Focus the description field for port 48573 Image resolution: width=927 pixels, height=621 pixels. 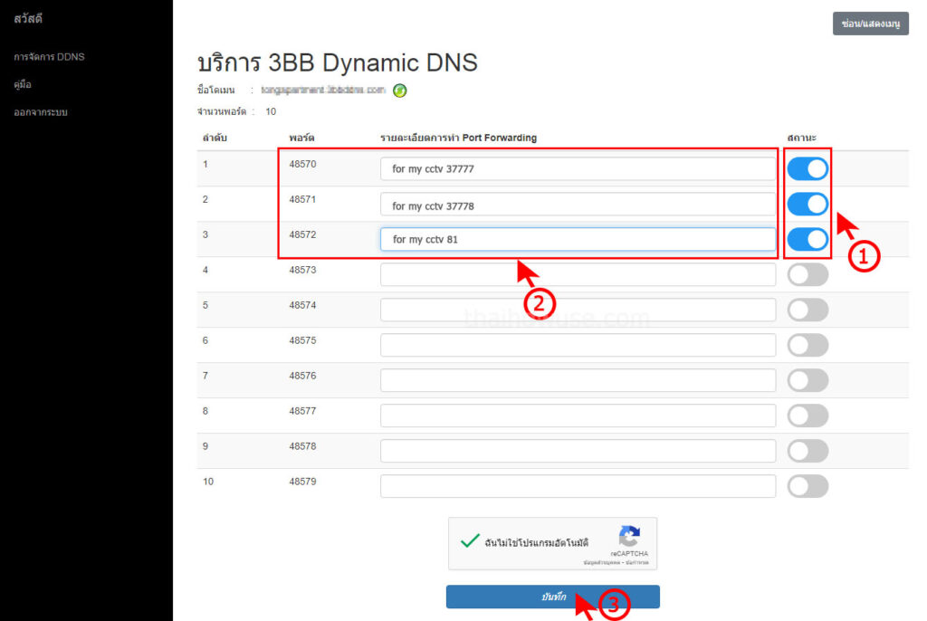tap(578, 274)
